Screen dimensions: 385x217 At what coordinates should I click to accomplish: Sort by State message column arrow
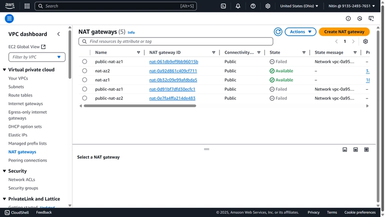point(355,53)
